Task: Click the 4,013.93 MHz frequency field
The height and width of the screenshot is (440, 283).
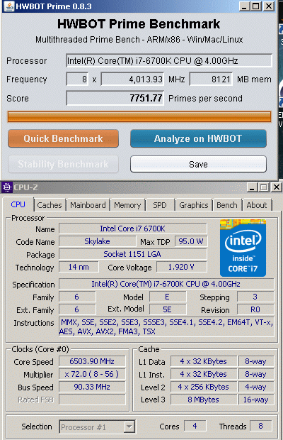Action: click(x=132, y=79)
